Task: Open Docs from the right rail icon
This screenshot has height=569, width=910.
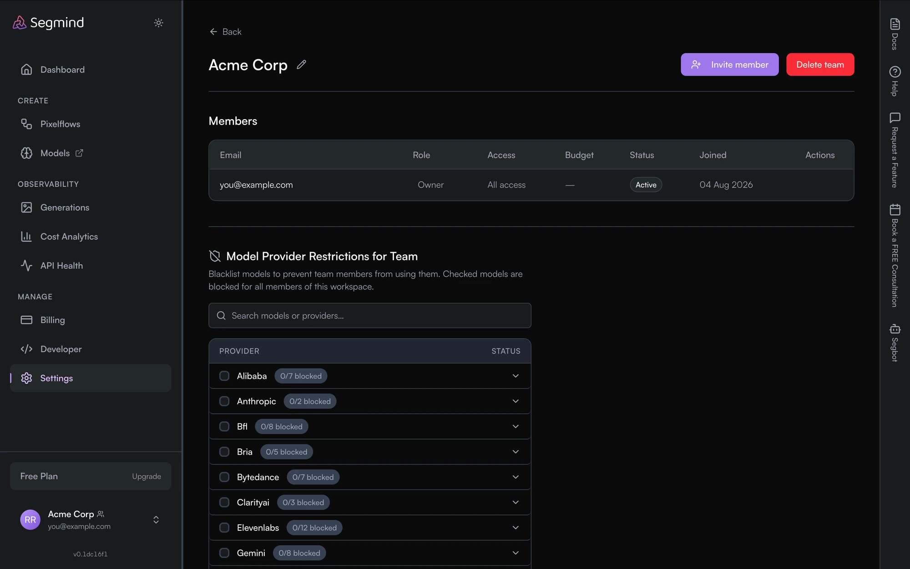Action: pyautogui.click(x=895, y=24)
